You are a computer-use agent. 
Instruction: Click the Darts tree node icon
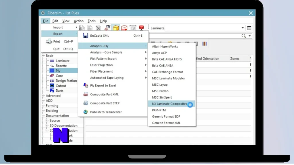pos(52,91)
